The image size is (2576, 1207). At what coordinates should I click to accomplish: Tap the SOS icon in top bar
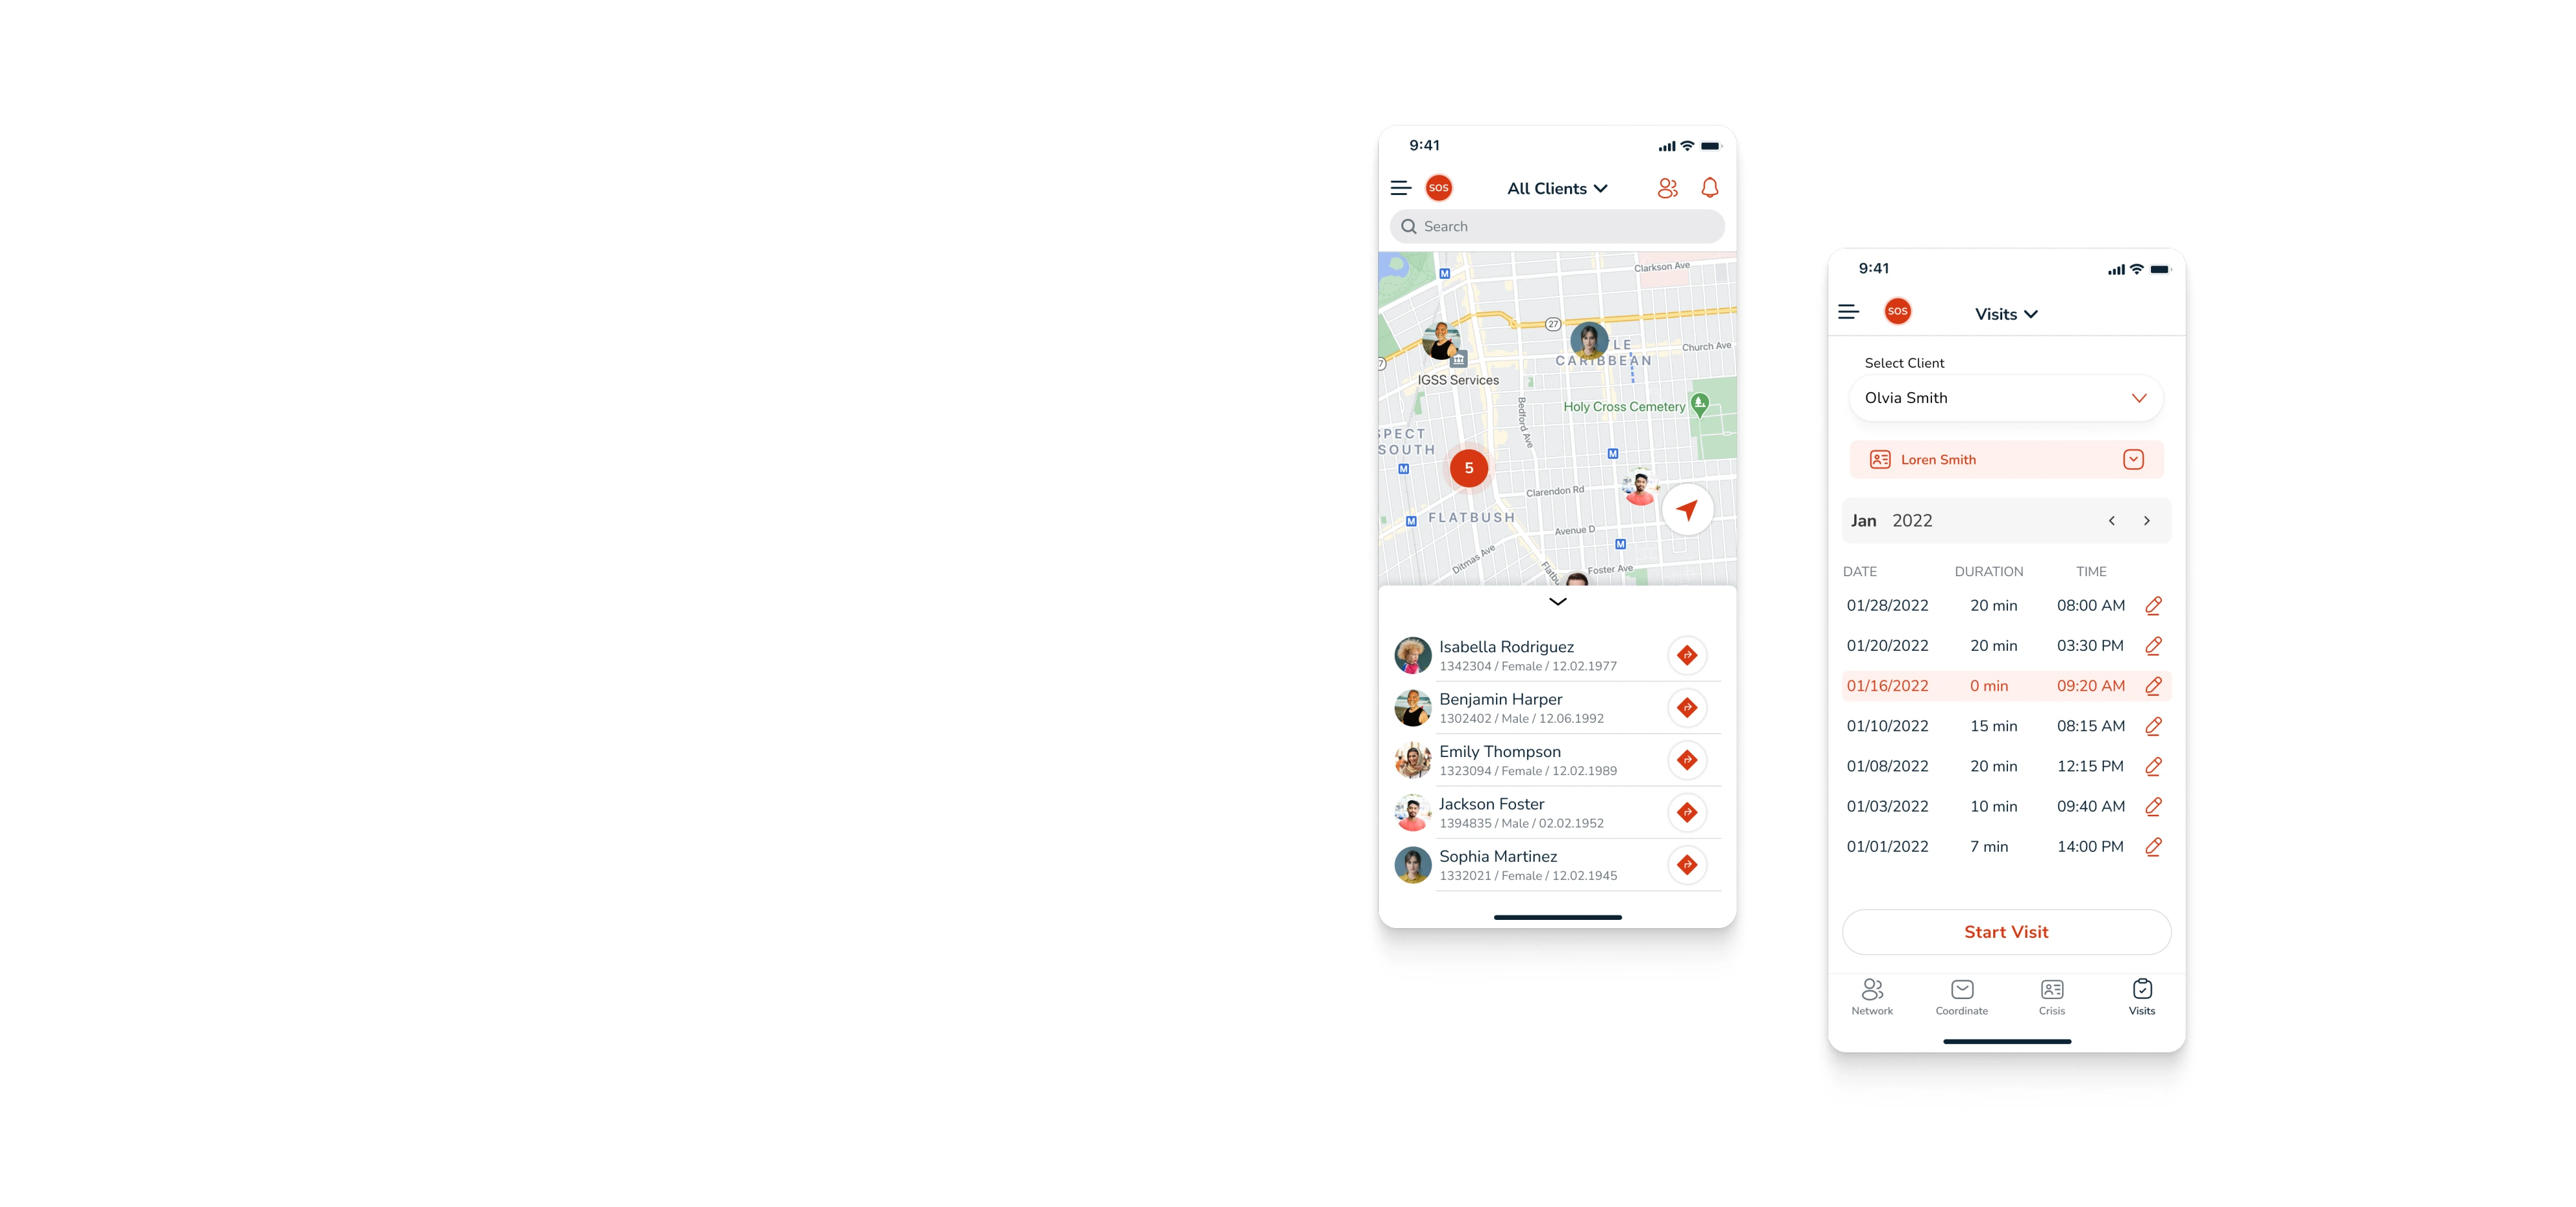(1441, 187)
